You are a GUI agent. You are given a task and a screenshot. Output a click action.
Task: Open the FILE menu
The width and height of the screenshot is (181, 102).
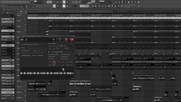[2, 2]
